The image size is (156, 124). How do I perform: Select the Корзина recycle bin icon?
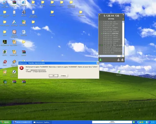(x=119, y=73)
